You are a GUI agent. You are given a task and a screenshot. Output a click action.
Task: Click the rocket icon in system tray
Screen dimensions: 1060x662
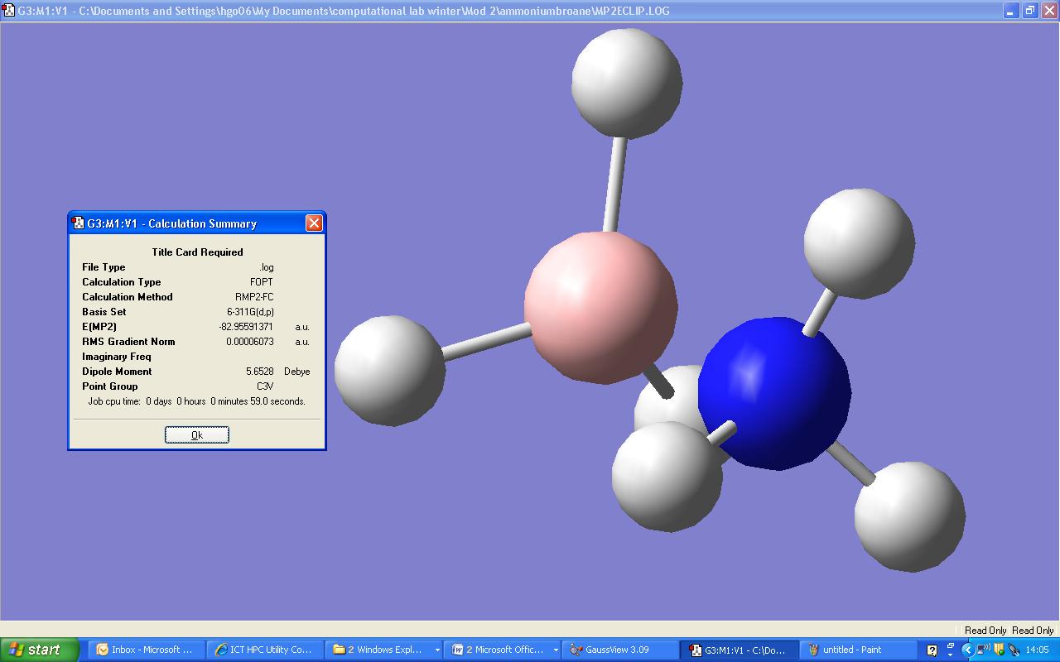tap(1014, 650)
